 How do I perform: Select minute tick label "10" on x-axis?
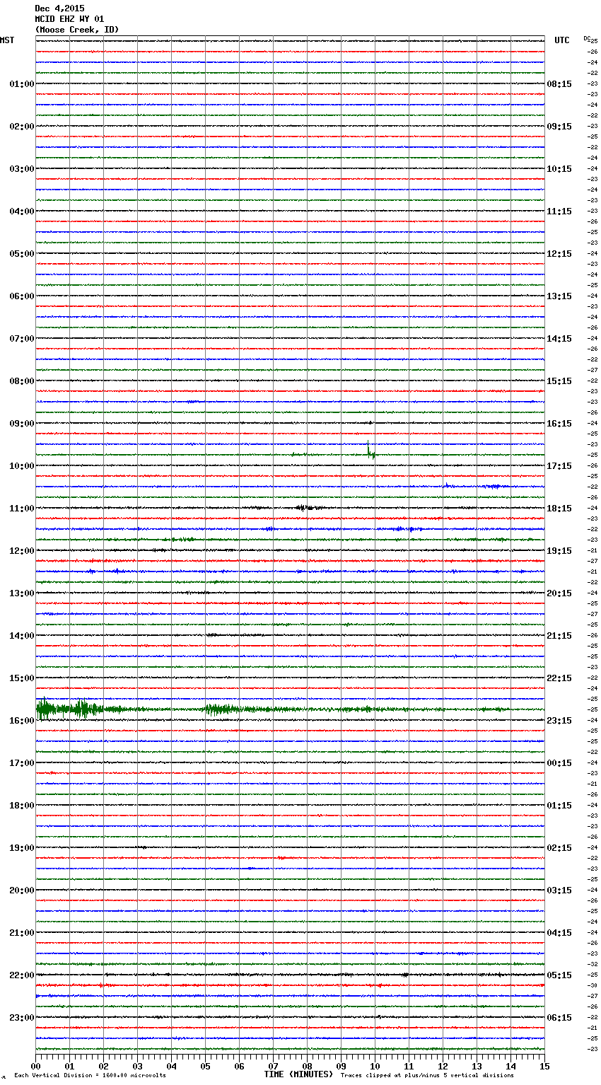coord(375,1066)
